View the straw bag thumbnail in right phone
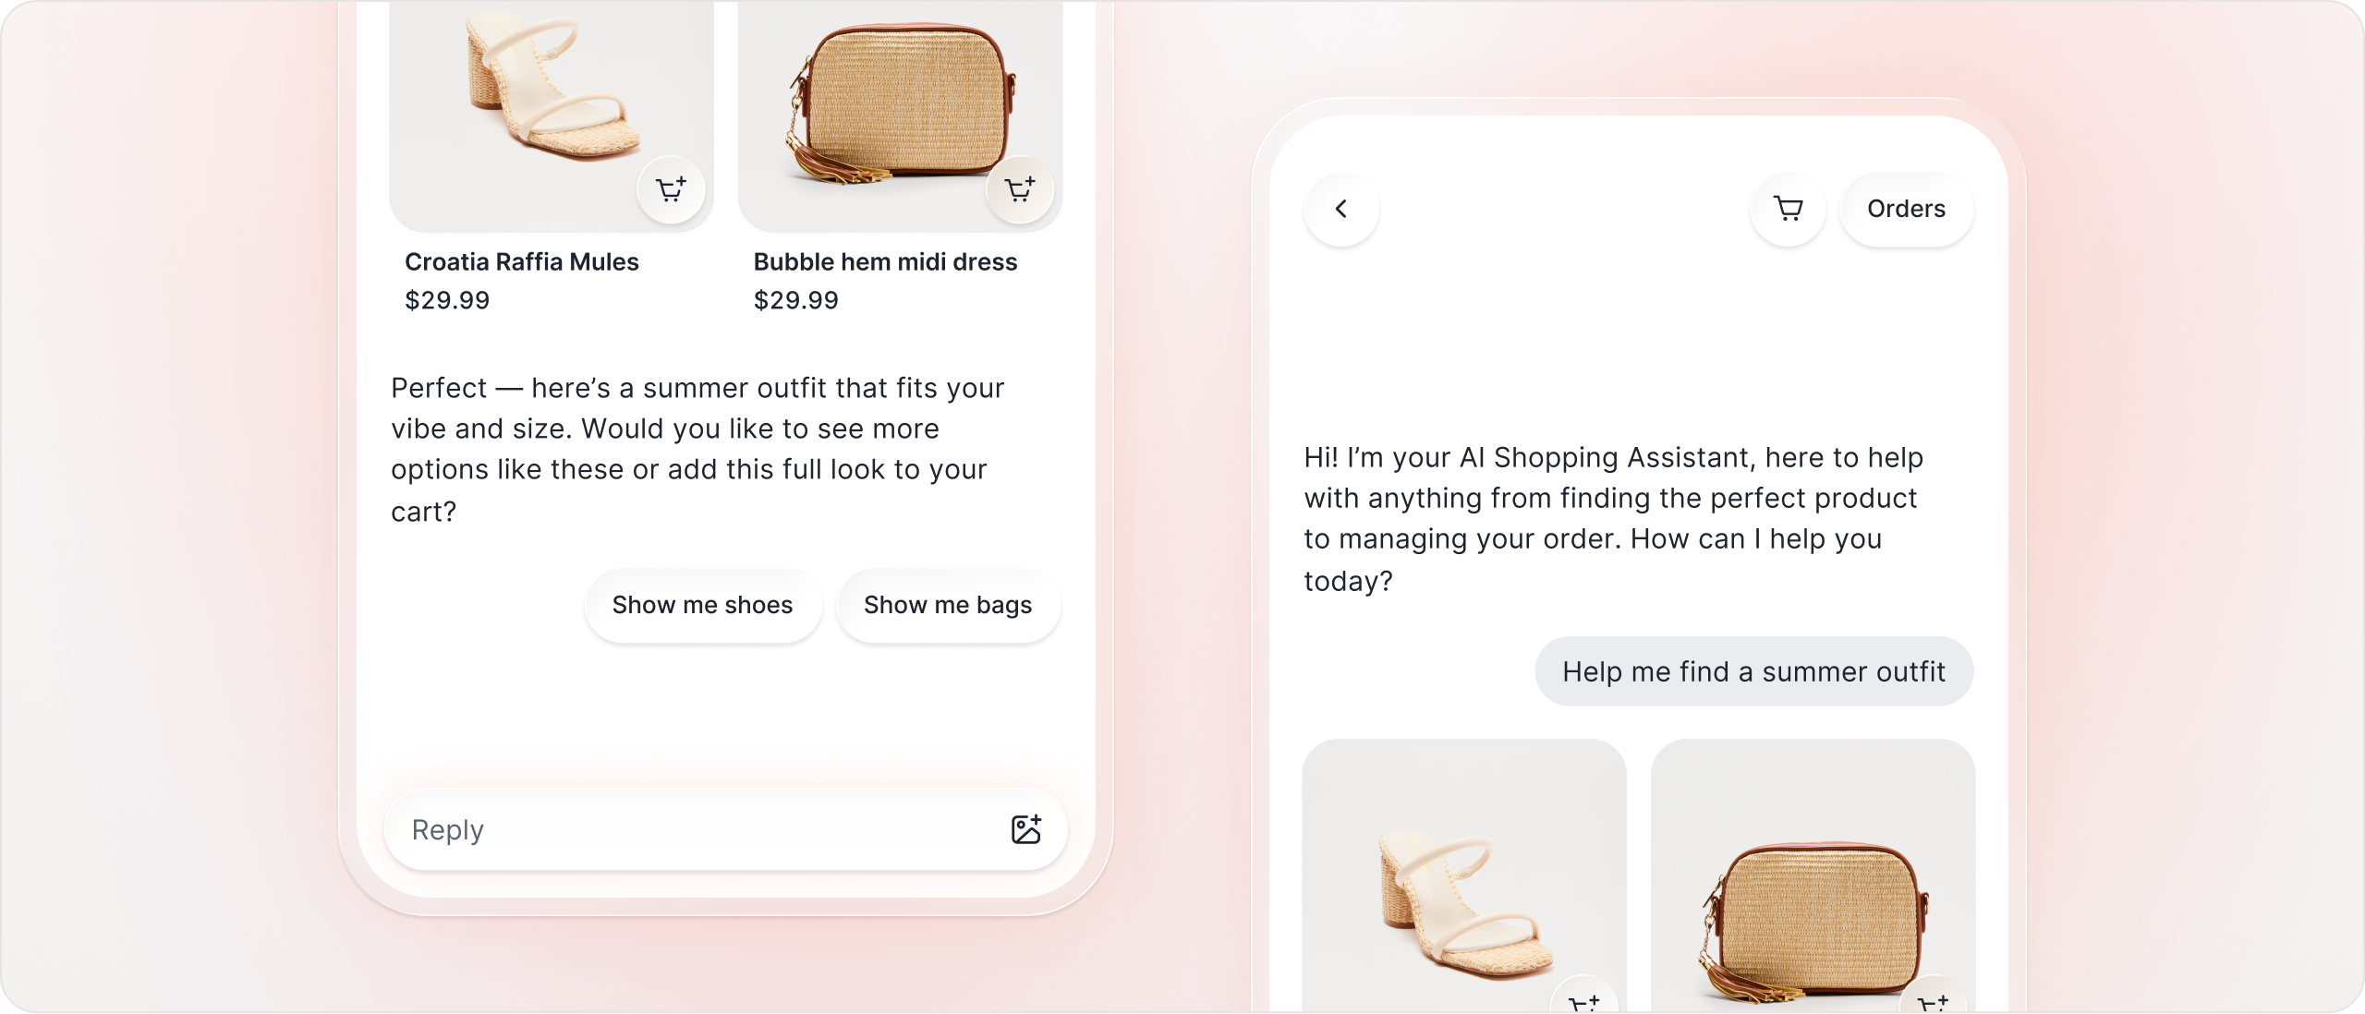The image size is (2365, 1014). [x=1813, y=875]
